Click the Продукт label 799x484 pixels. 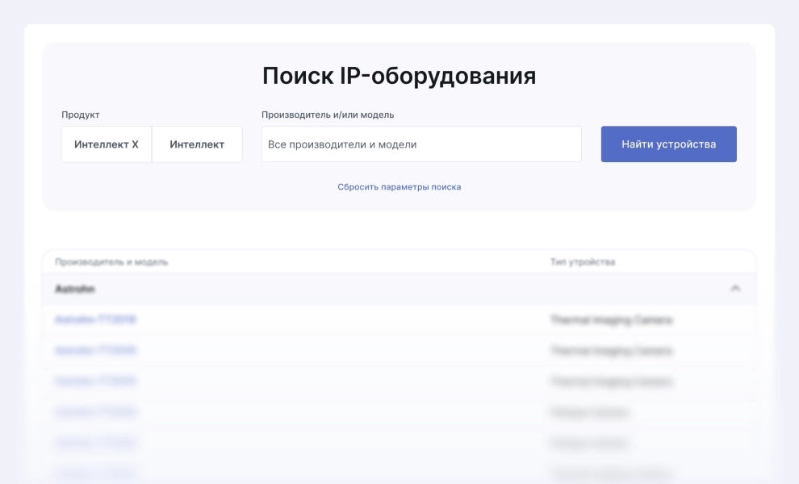click(x=81, y=115)
